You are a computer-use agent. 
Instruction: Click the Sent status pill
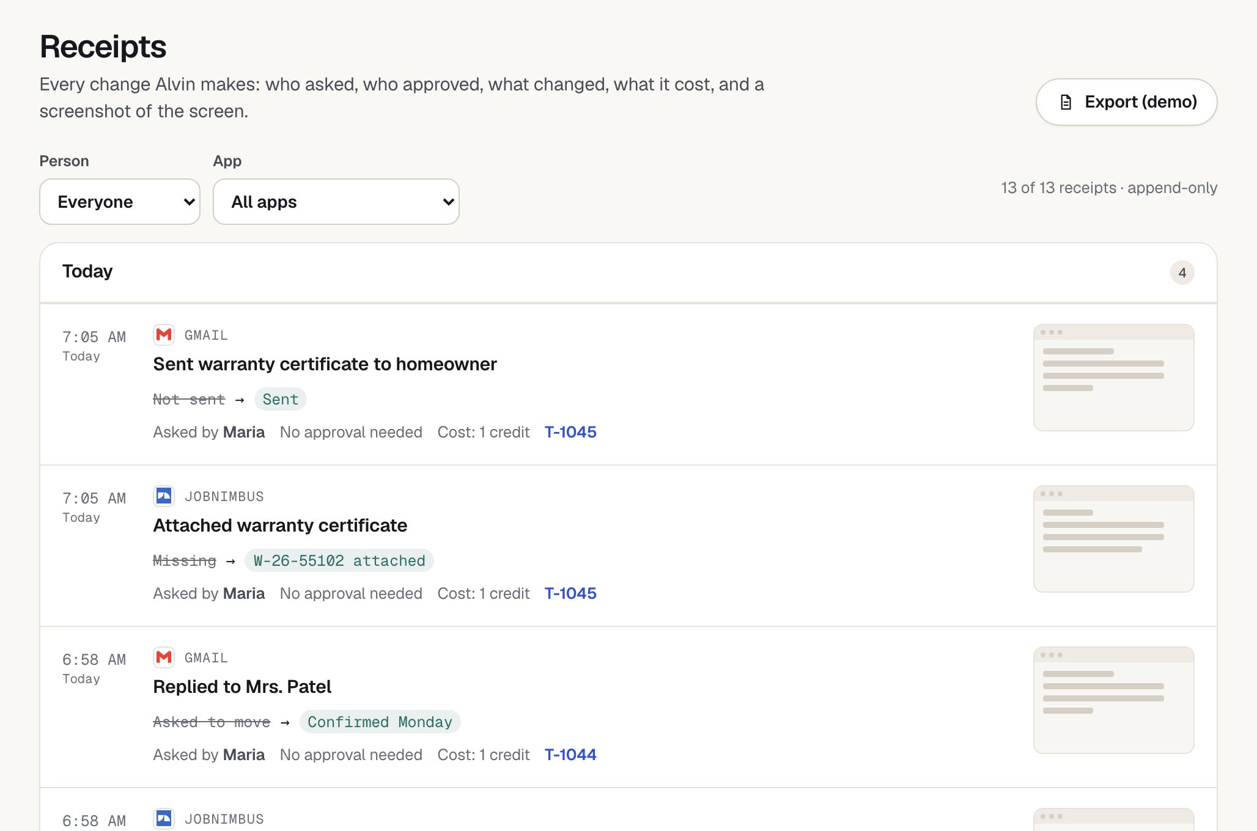[x=280, y=399]
